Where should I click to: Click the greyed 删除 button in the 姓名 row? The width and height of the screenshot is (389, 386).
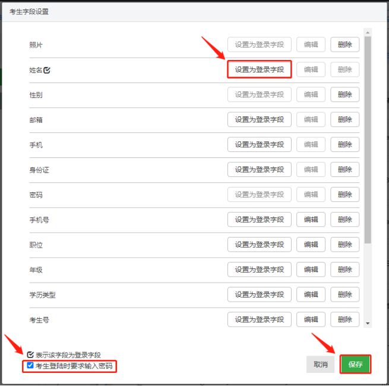(x=345, y=69)
